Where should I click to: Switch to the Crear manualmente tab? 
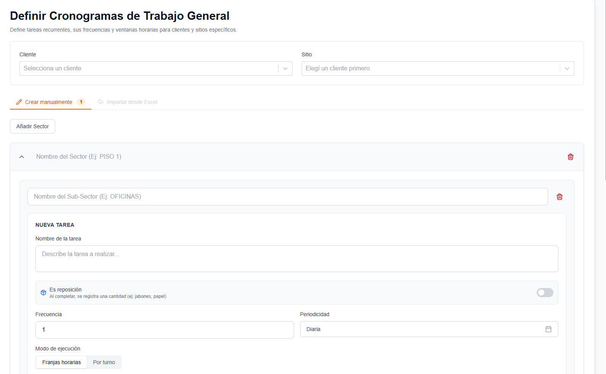(51, 102)
